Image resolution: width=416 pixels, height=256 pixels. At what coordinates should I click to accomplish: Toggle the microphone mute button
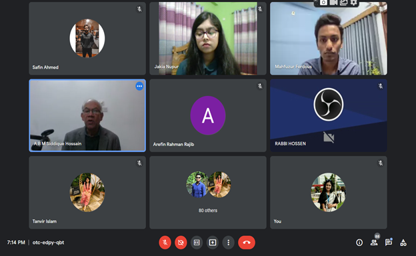coord(165,243)
